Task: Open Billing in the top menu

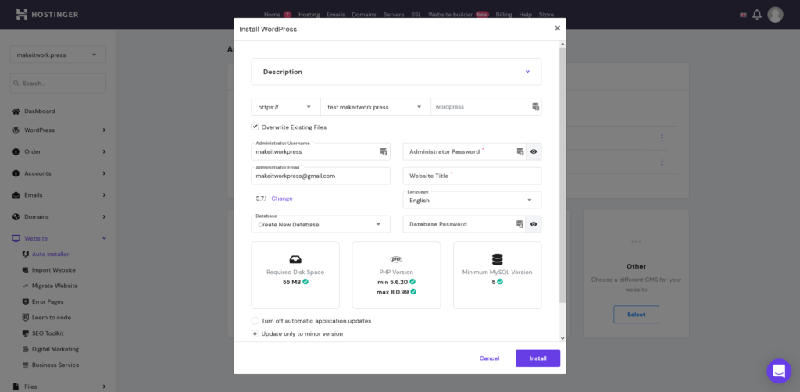Action: tap(504, 15)
